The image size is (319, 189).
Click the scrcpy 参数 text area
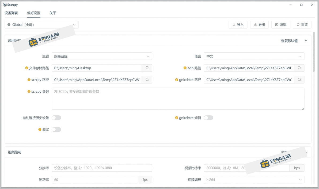tap(178, 99)
